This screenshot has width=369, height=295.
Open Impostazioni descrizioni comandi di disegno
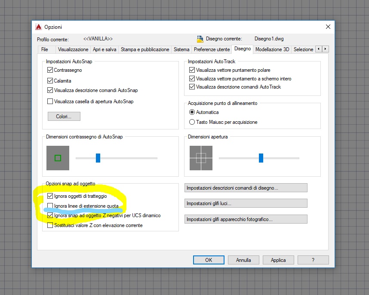pos(246,188)
